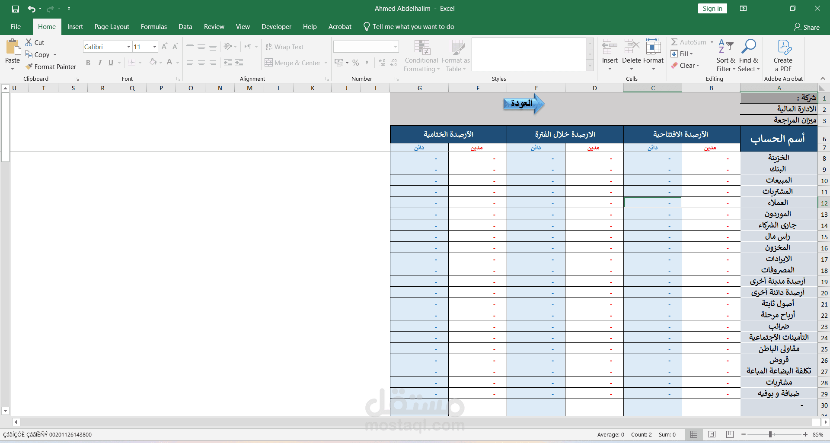Open Format as Table gallery
This screenshot has height=443, width=830.
456,56
